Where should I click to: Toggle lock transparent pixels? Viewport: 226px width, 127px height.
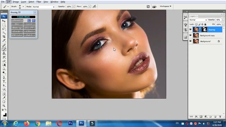pos(196,24)
